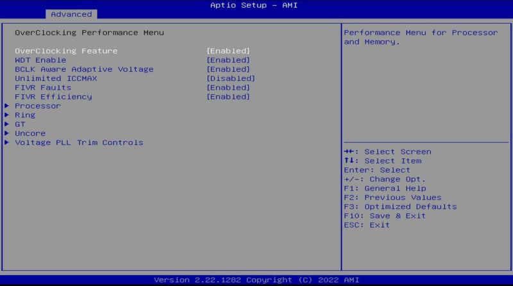Open Unlimited ICCMAX Disabled option
The height and width of the screenshot is (286, 513).
pos(230,79)
